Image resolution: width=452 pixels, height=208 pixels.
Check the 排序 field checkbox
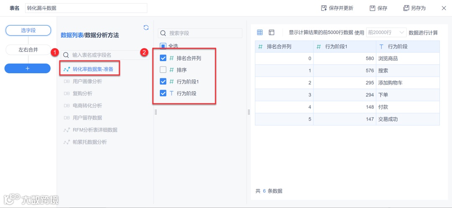click(x=163, y=70)
